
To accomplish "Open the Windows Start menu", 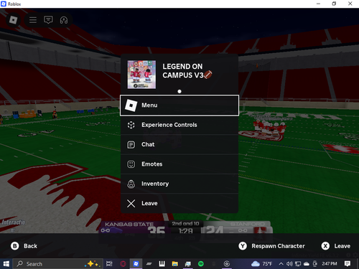I will [6, 264].
